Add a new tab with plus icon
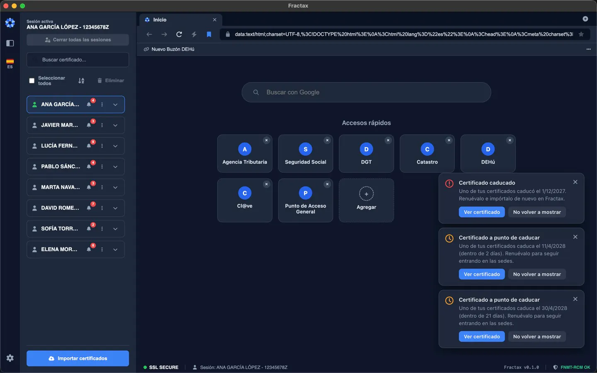Image resolution: width=597 pixels, height=373 pixels. [x=585, y=19]
